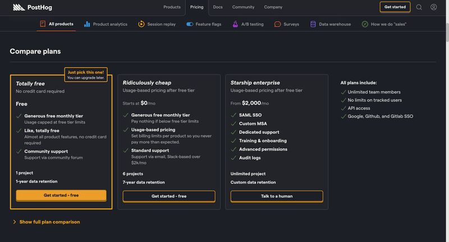
Task: Click the 6 projects text
Action: click(133, 174)
